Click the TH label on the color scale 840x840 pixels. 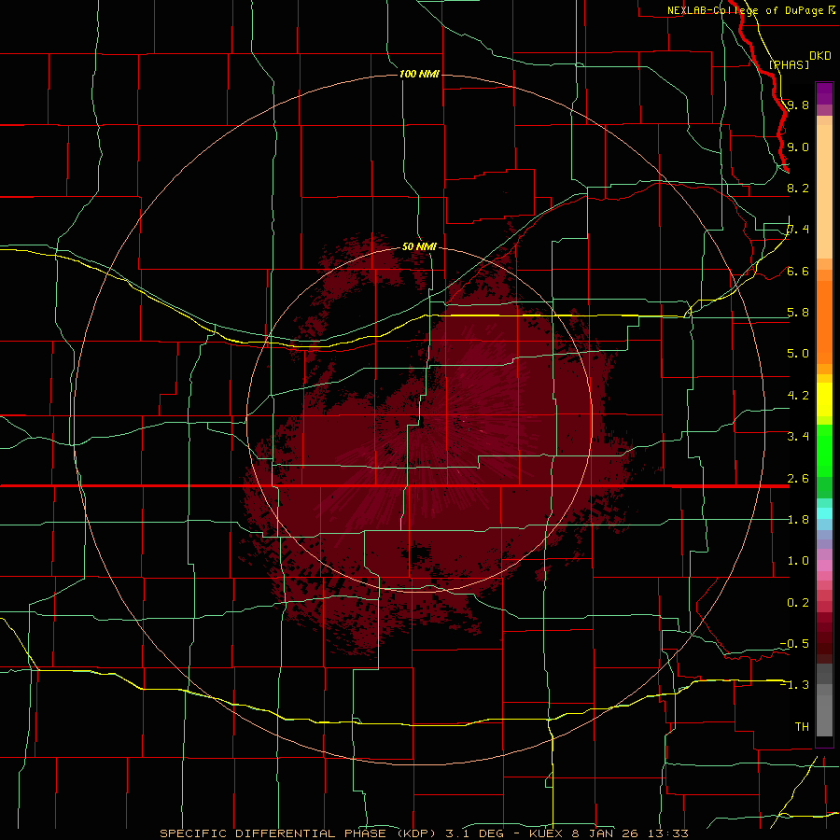[802, 727]
